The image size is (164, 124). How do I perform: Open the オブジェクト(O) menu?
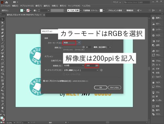27,6
